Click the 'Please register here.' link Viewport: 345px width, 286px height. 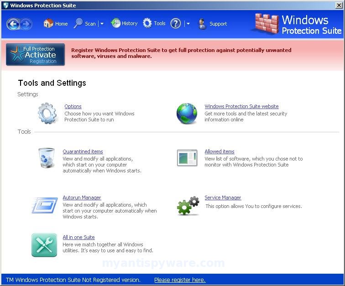point(180,280)
